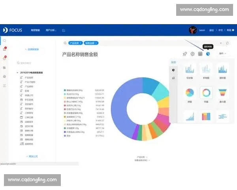
Task: Switch to table view icon
Action: [200, 54]
